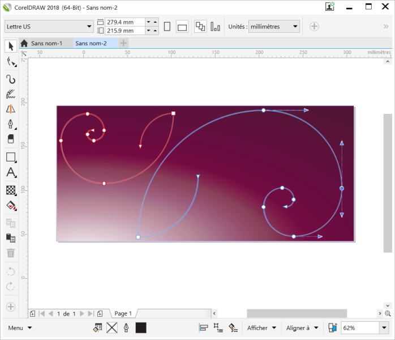Select the Interactive Fill bucket tool
Image resolution: width=395 pixels, height=340 pixels.
click(11, 206)
